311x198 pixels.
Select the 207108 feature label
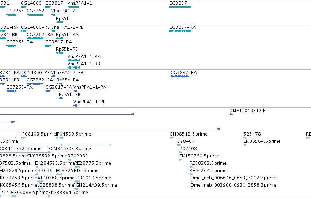[x=188, y=149]
